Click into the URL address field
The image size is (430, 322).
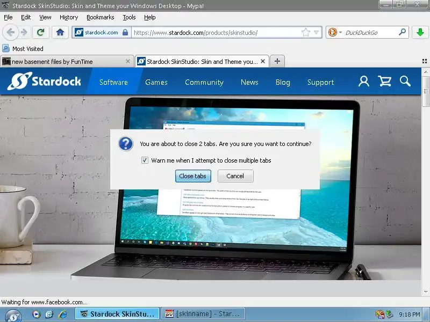click(x=217, y=33)
